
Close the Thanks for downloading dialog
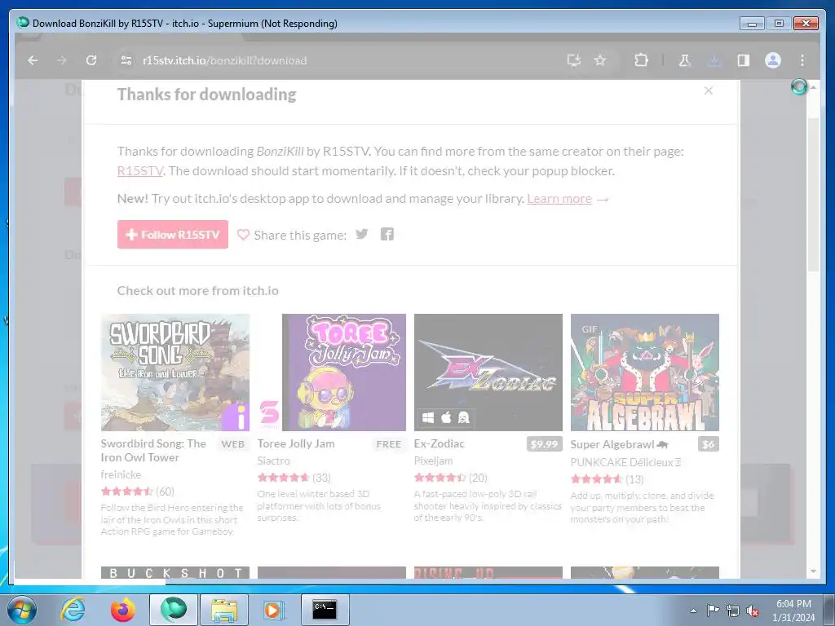[709, 90]
